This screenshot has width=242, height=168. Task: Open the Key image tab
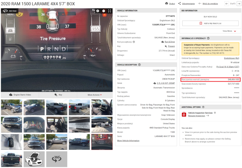pyautogui.click(x=58, y=95)
